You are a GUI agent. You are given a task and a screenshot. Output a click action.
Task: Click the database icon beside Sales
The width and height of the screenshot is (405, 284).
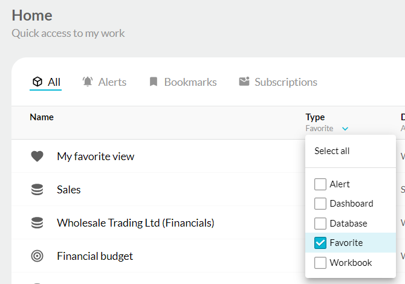pyautogui.click(x=37, y=190)
